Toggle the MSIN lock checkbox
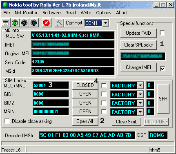Screen dimensions: 176x154 (x=104, y=112)
